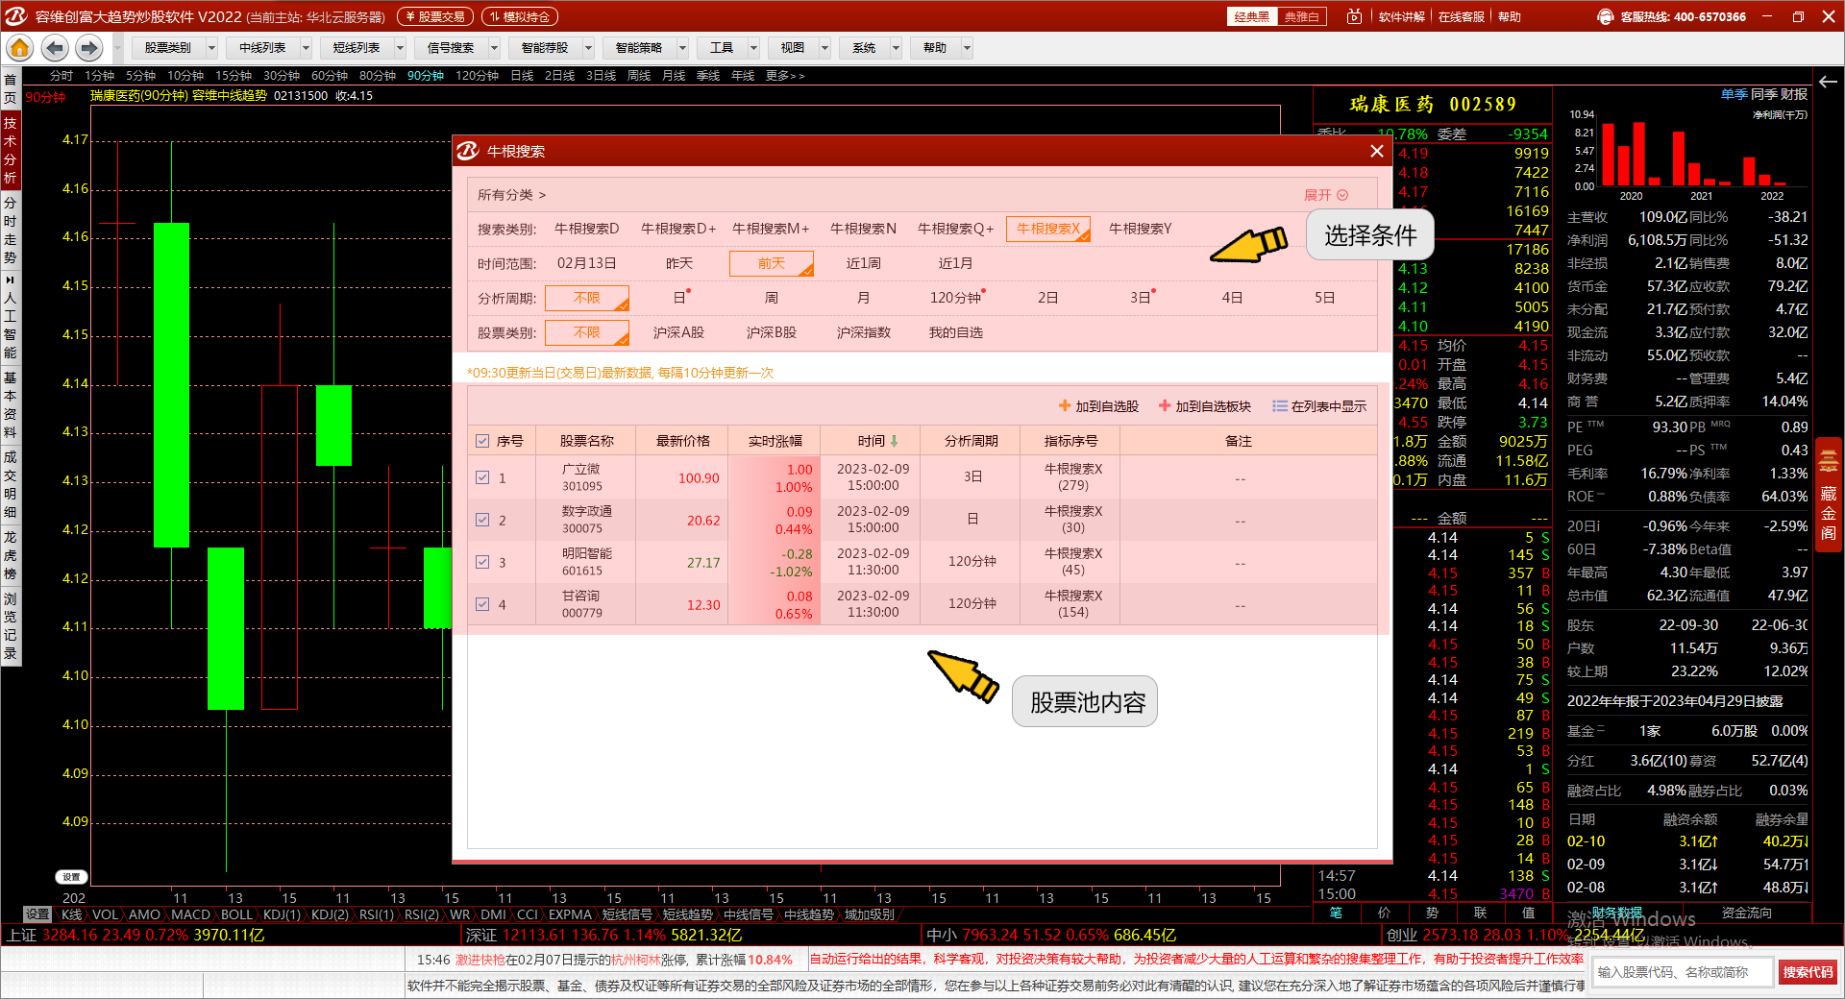Select 周 analysis period
The height and width of the screenshot is (999, 1845).
(772, 298)
